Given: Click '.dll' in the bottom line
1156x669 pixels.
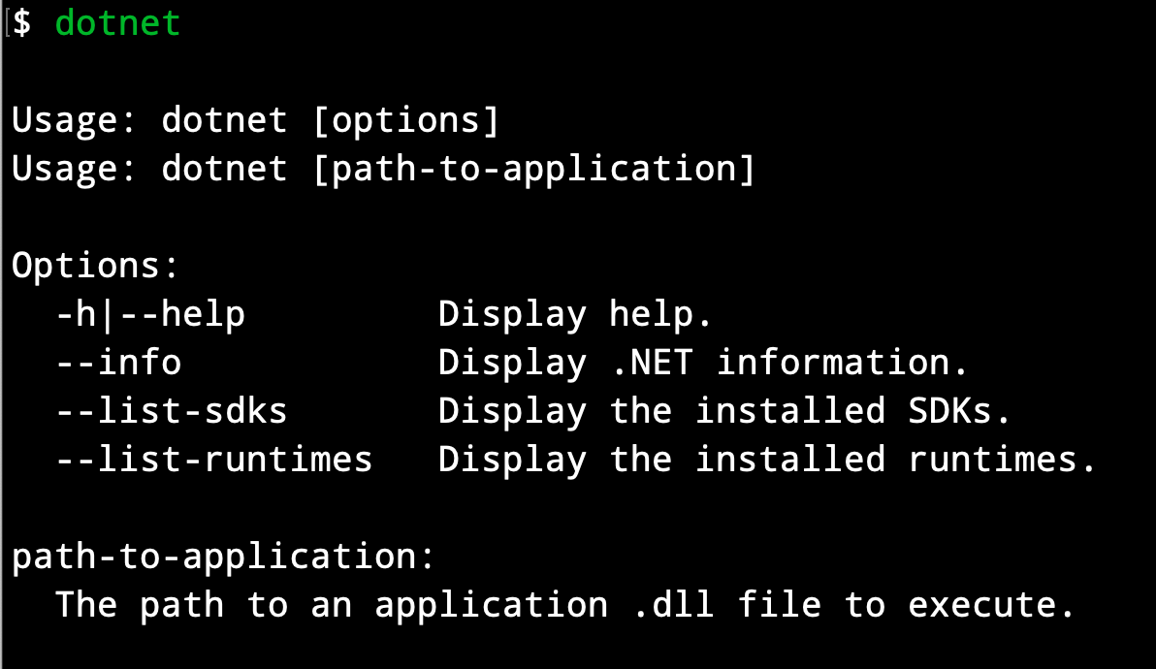Looking at the screenshot, I should tap(674, 606).
